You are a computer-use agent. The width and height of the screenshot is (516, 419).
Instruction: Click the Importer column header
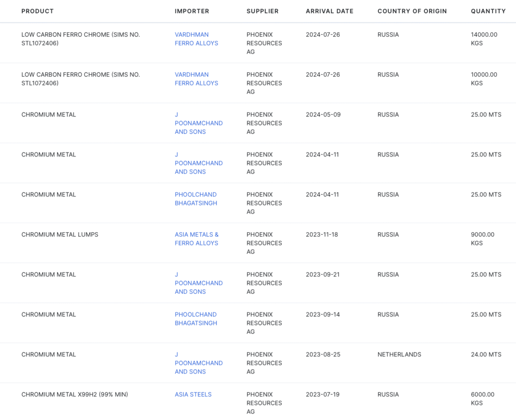[191, 11]
